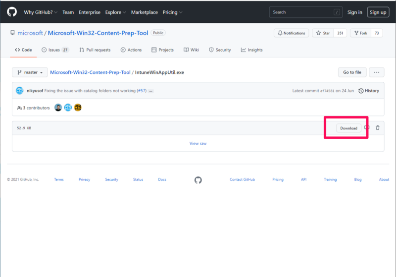396x277 pixels.
Task: View the 73 forks count
Action: [377, 33]
